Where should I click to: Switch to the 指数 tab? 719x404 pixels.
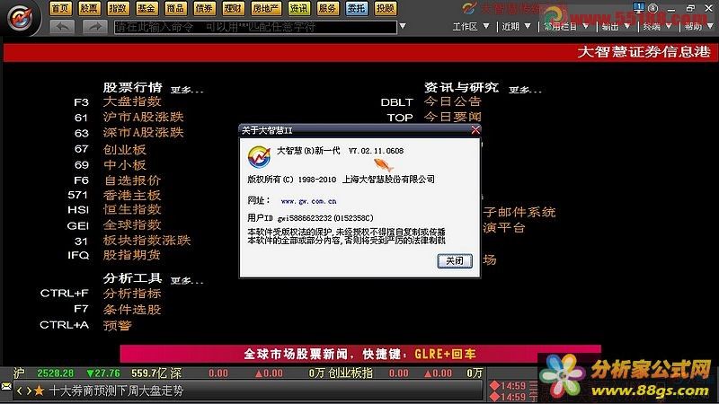tap(118, 8)
